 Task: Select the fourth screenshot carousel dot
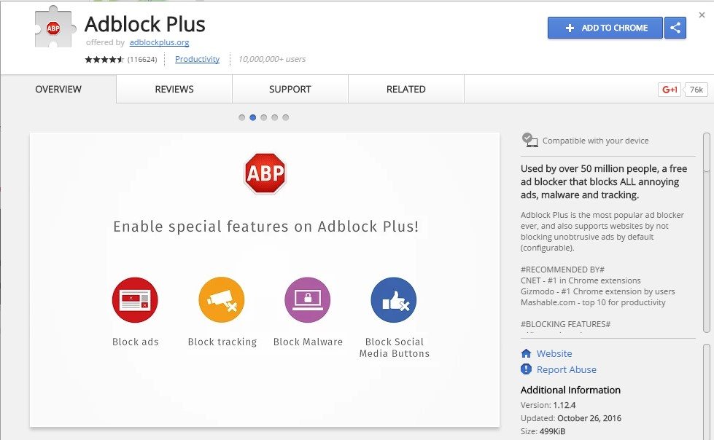(x=274, y=117)
